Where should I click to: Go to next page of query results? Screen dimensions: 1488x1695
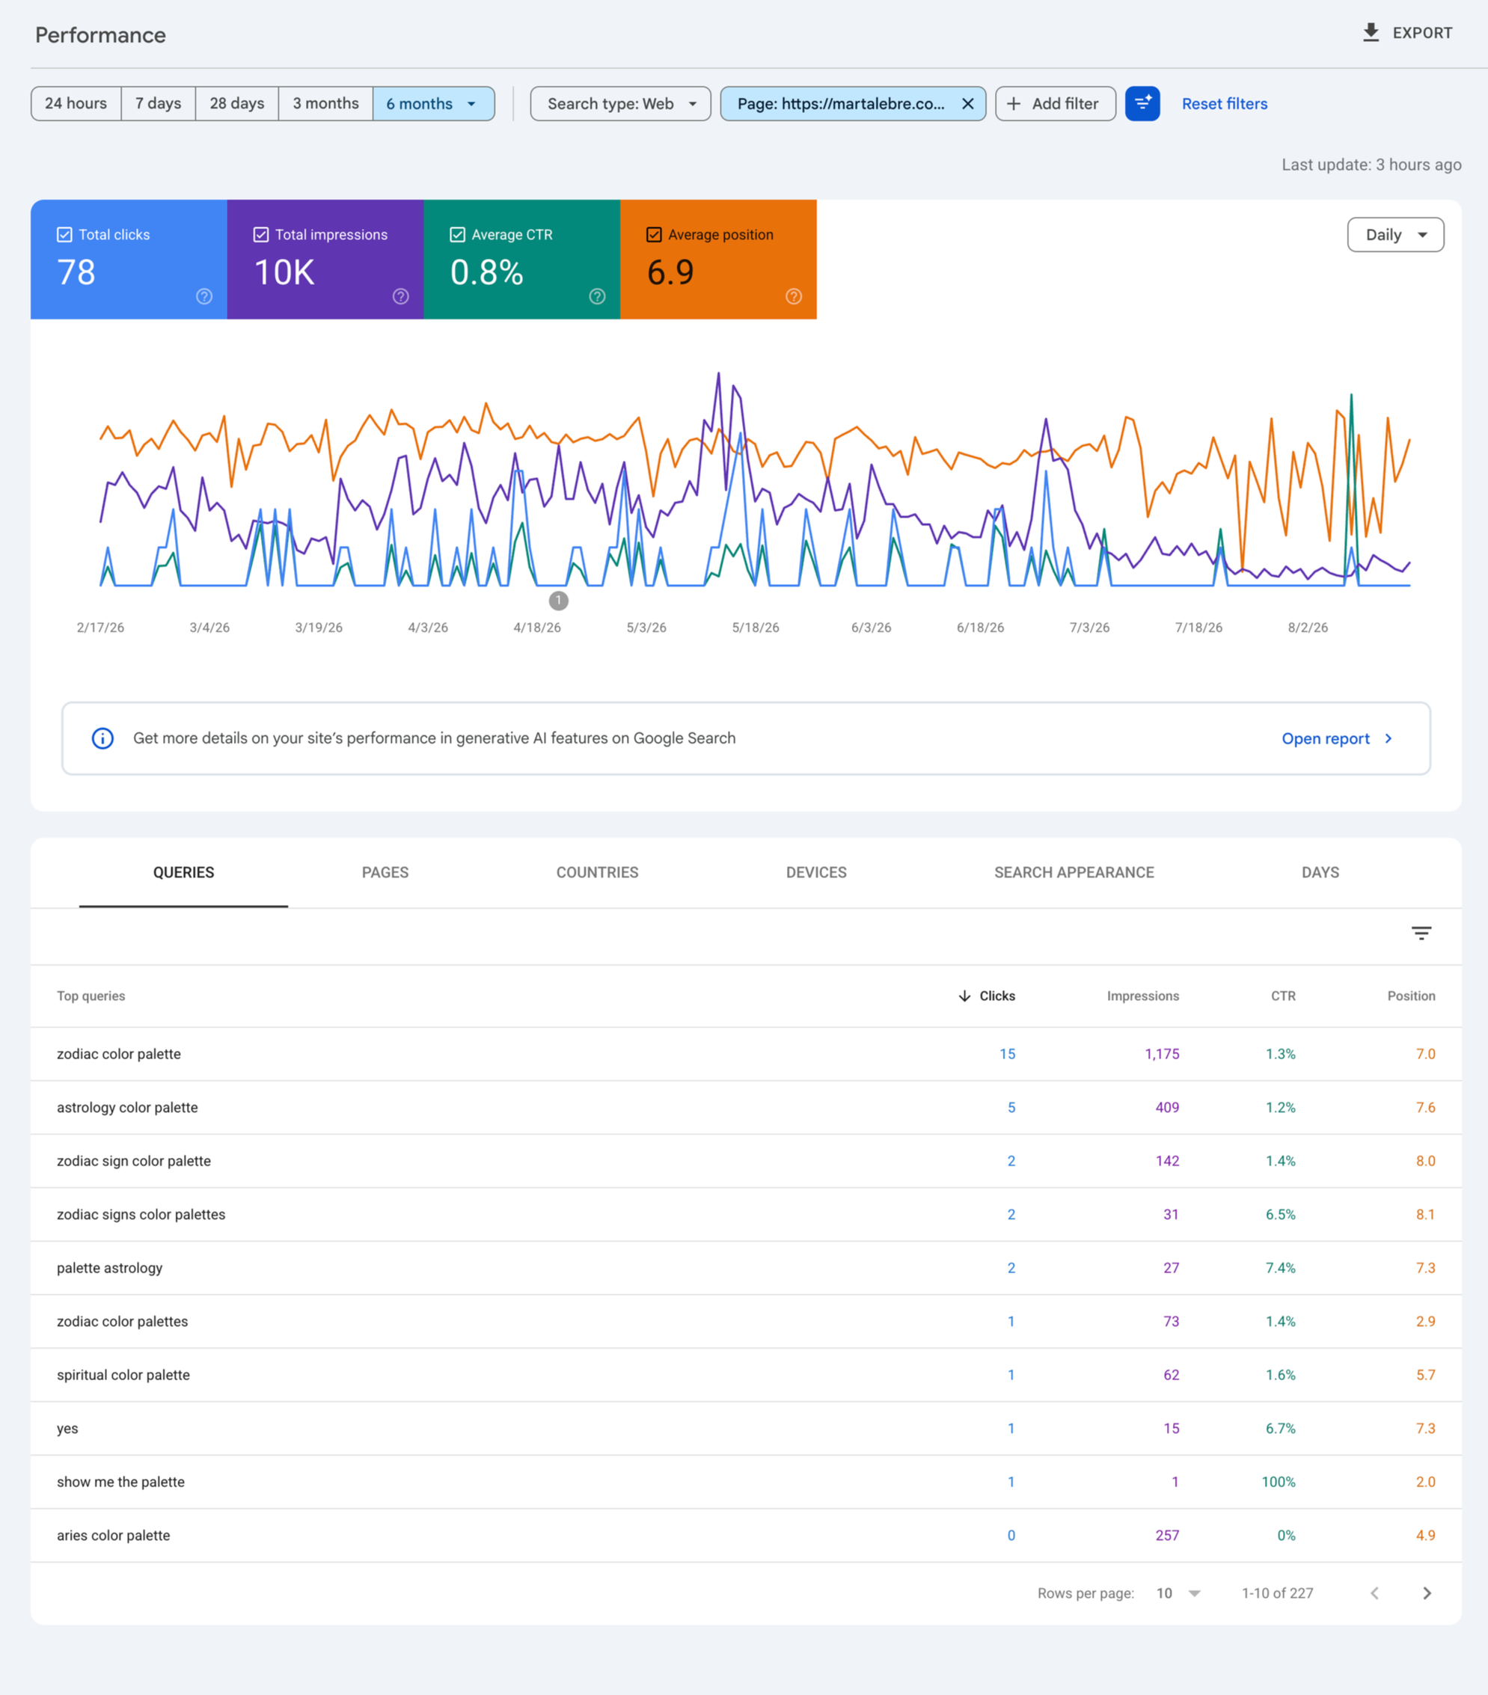click(1427, 1593)
